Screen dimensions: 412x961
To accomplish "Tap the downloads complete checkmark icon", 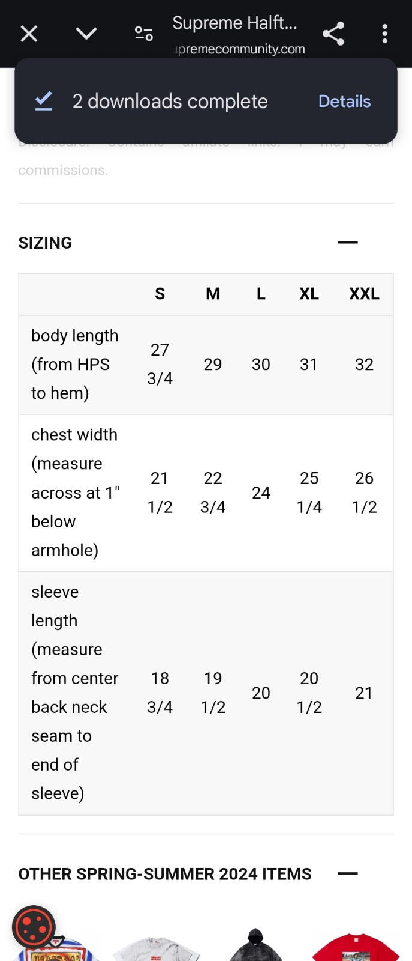I will tap(44, 101).
